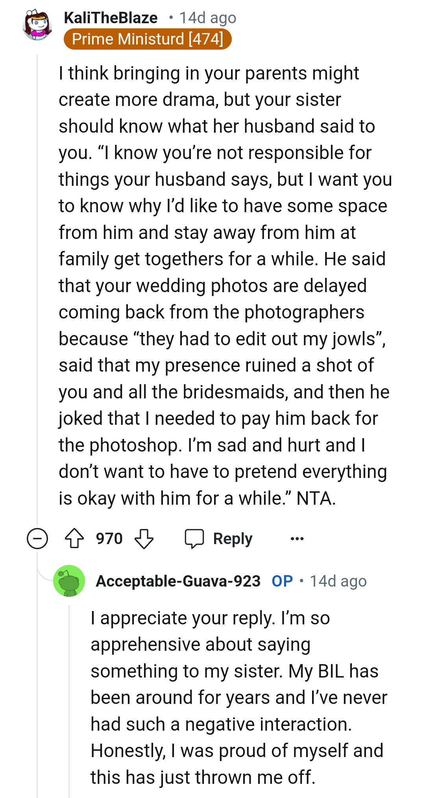Select the 970 vote count
Viewport: 425px width, 798px height.
pos(109,538)
